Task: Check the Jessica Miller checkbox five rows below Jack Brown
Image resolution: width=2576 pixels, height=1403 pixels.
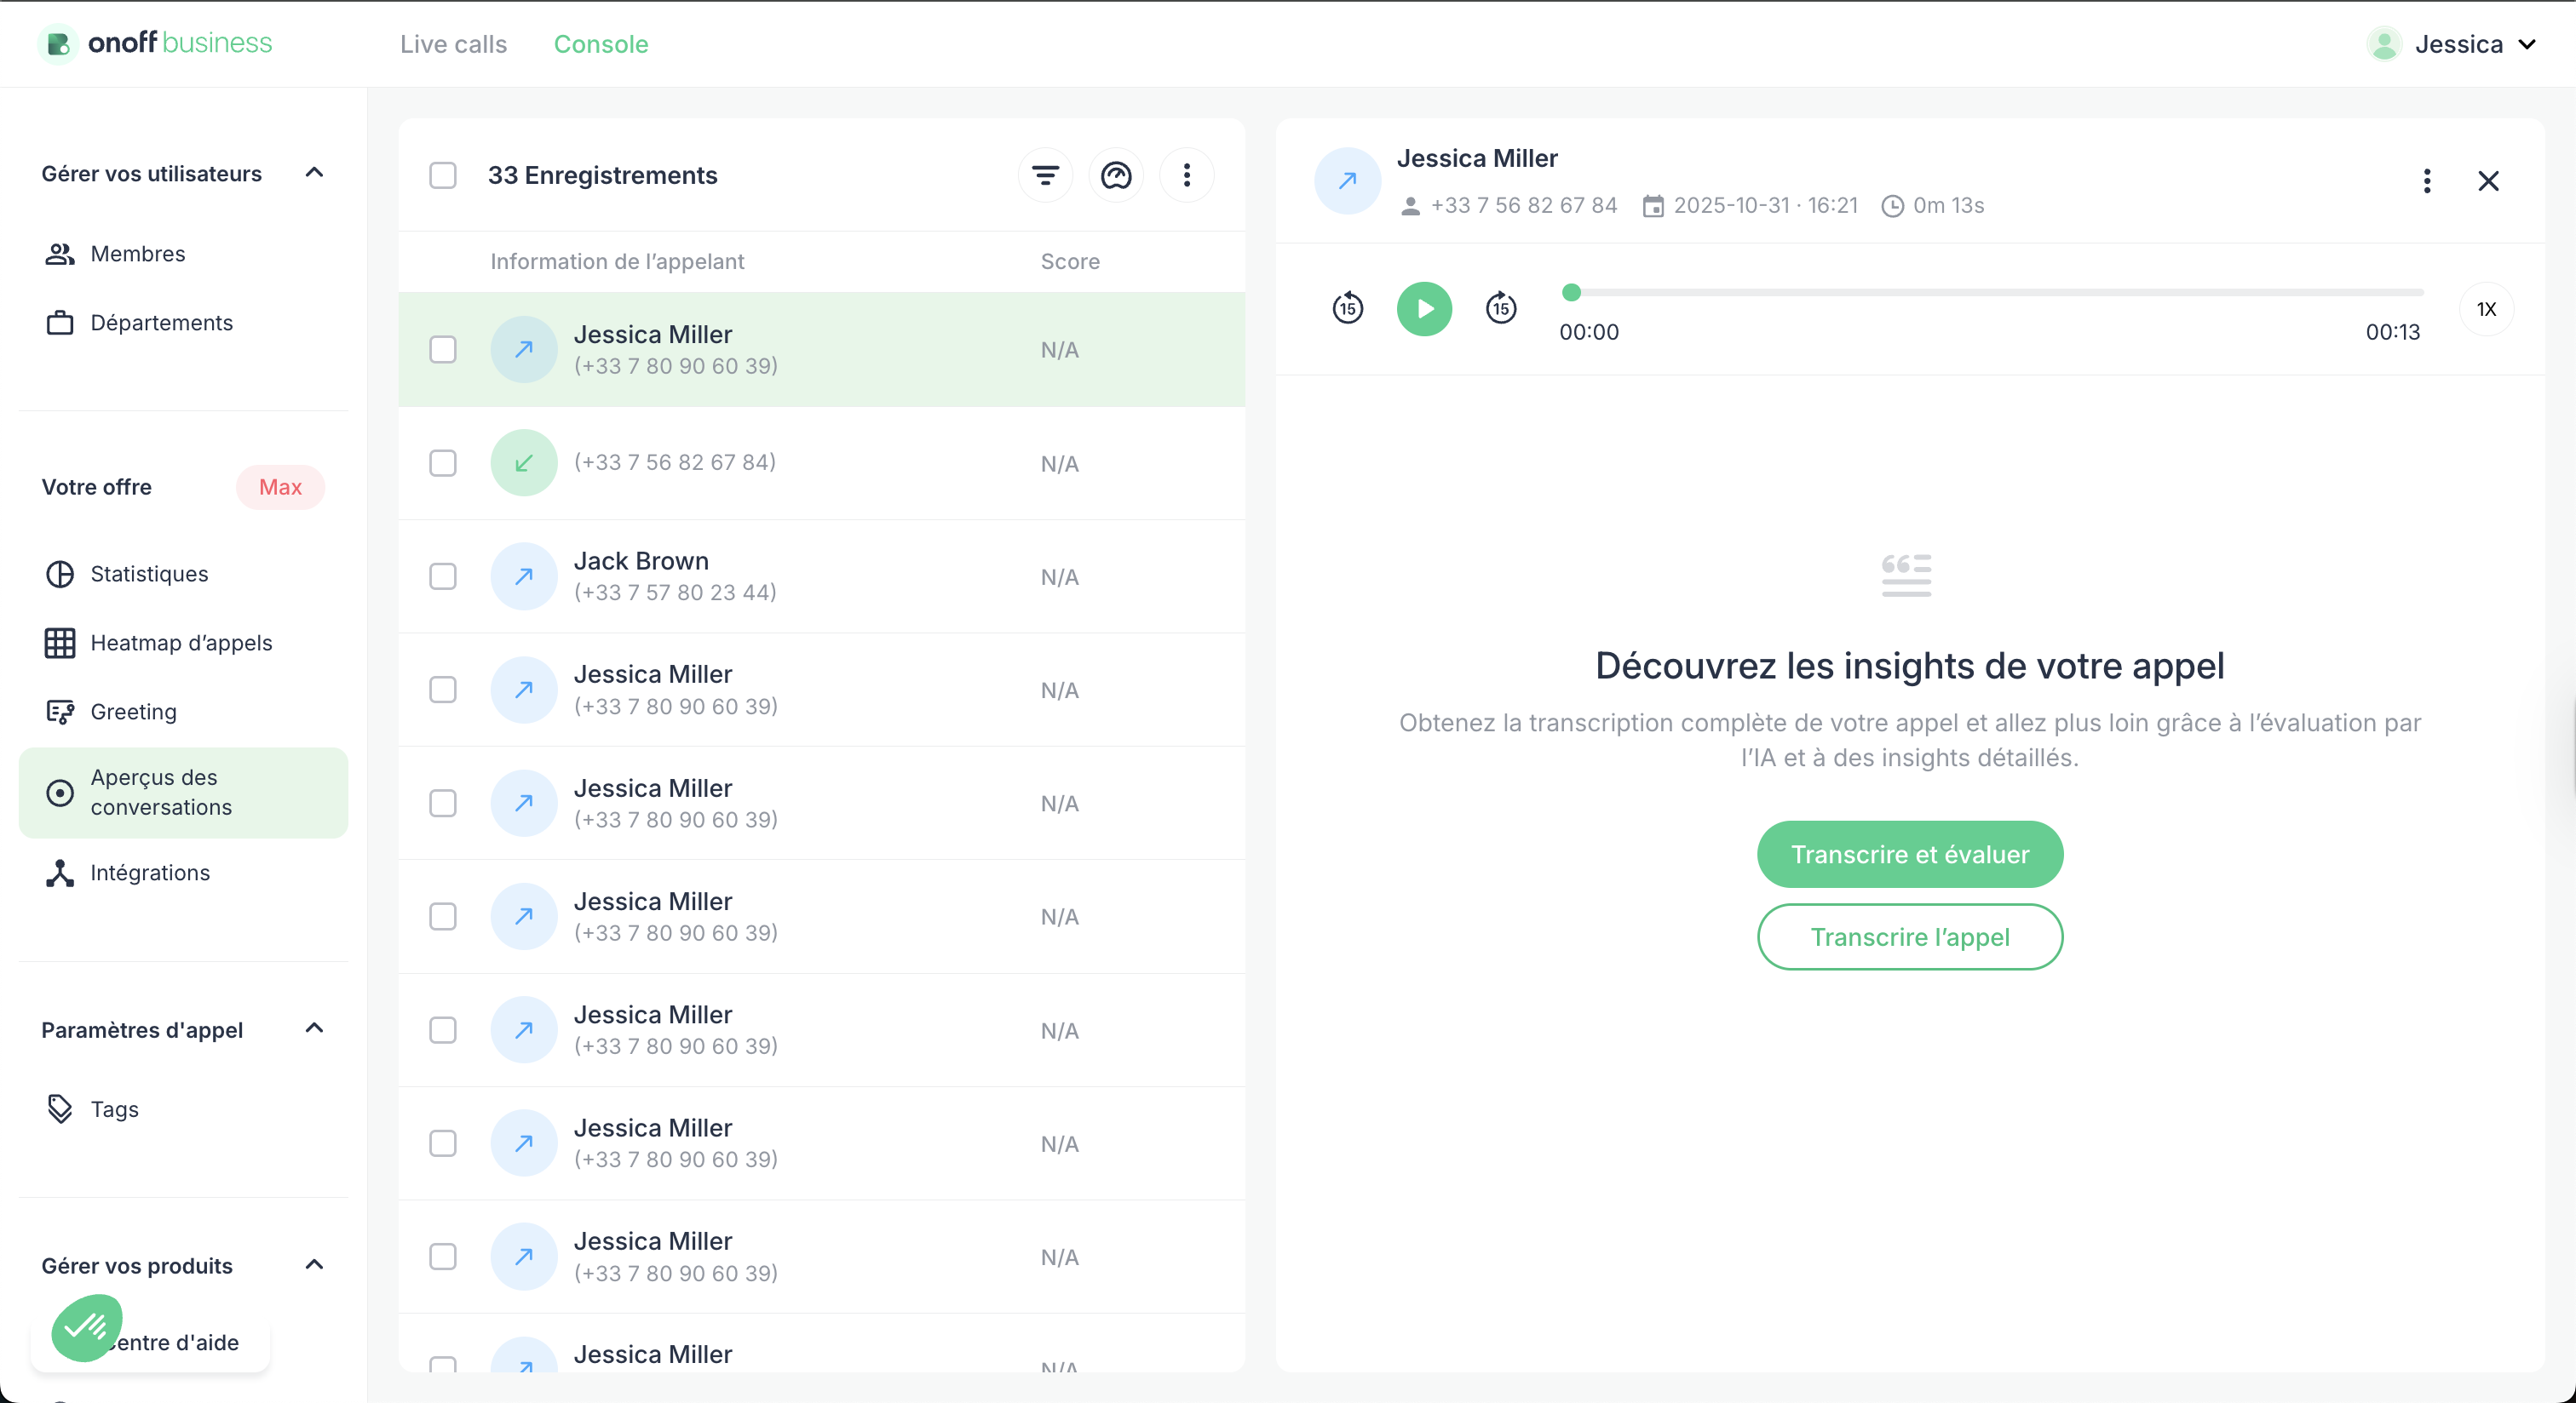Action: (x=442, y=1143)
